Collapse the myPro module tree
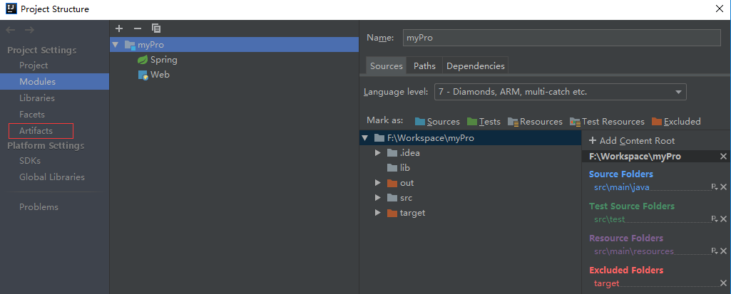Viewport: 731px width, 294px height. click(x=116, y=45)
